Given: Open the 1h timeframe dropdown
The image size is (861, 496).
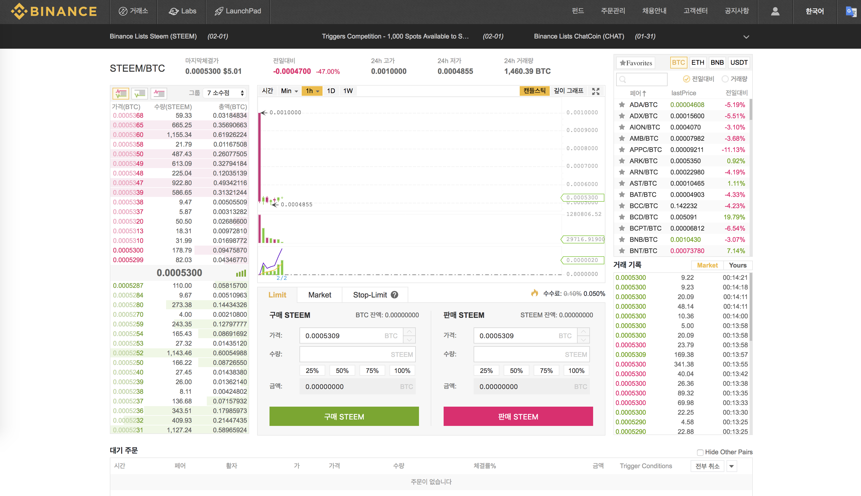Looking at the screenshot, I should tap(312, 91).
